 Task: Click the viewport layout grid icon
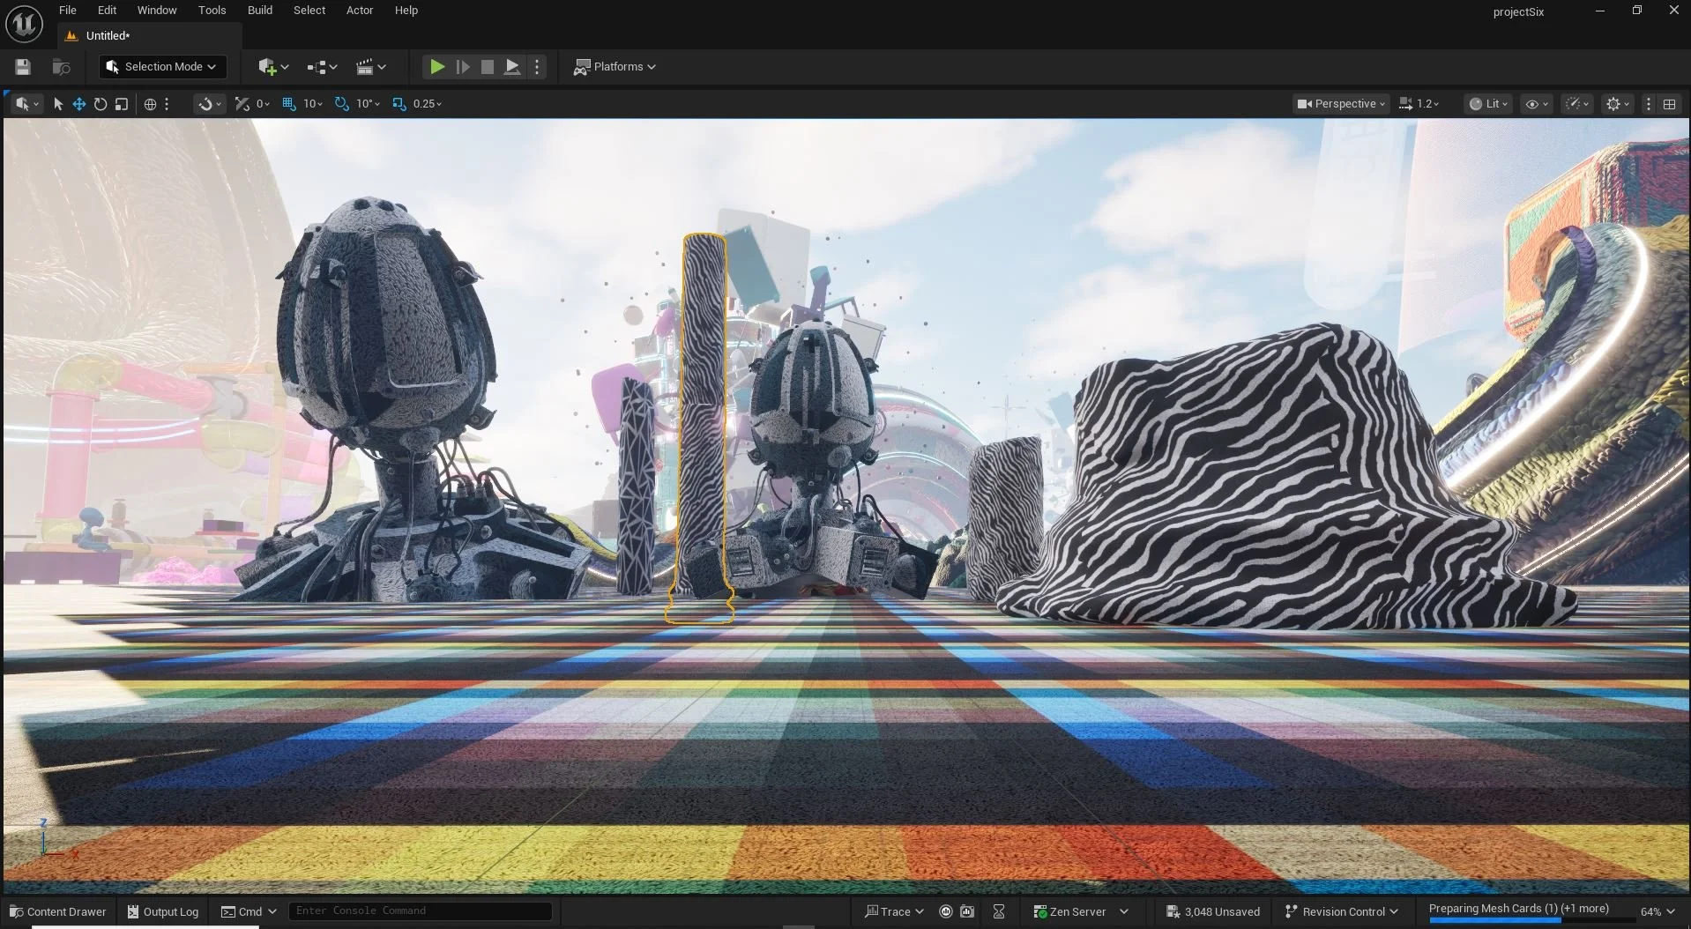coord(1669,104)
